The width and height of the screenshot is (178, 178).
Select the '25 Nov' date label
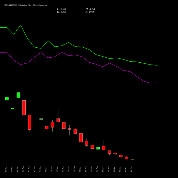[x=91, y=169]
